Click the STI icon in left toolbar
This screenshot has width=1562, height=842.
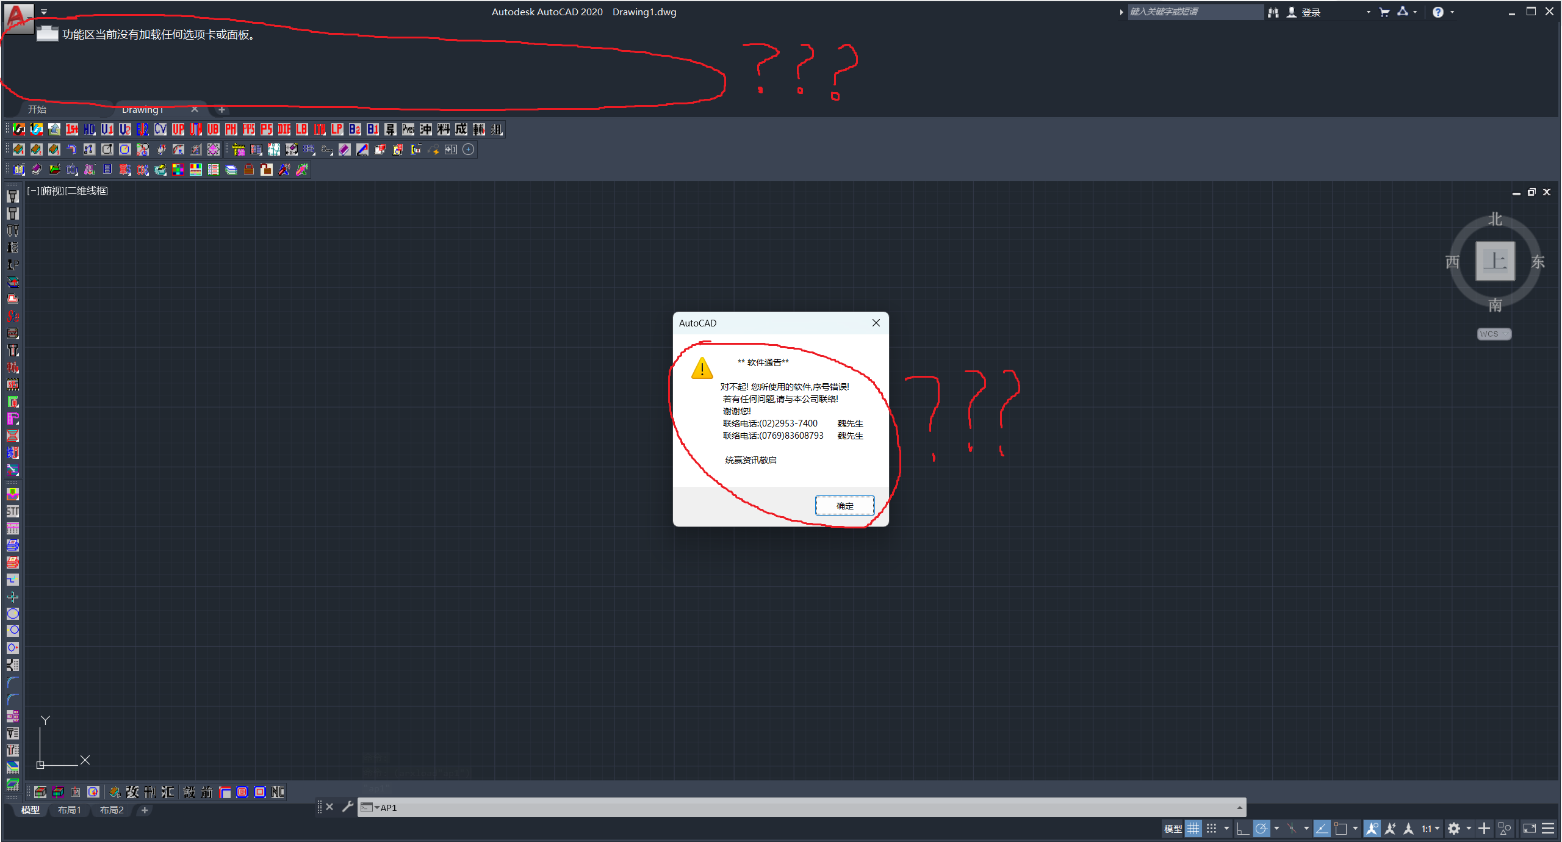(x=13, y=511)
